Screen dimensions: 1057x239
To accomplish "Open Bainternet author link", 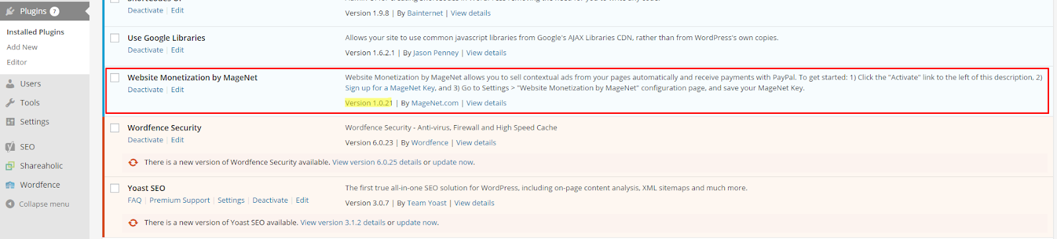I will coord(425,13).
